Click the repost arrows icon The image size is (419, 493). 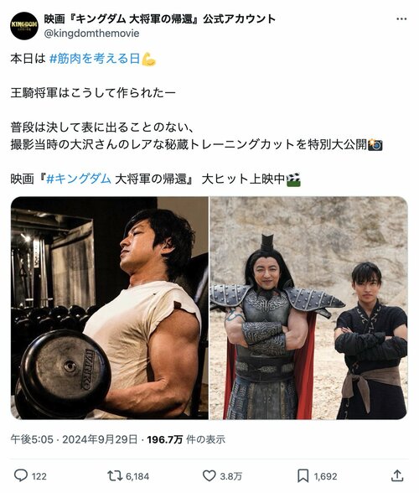(x=115, y=475)
